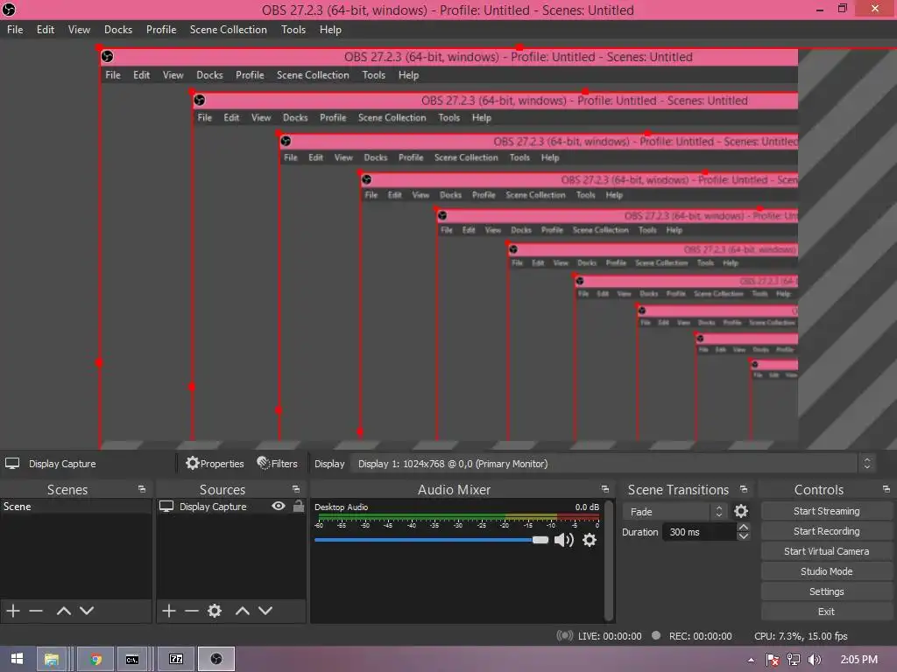Add a new scene with plus icon

(13, 610)
